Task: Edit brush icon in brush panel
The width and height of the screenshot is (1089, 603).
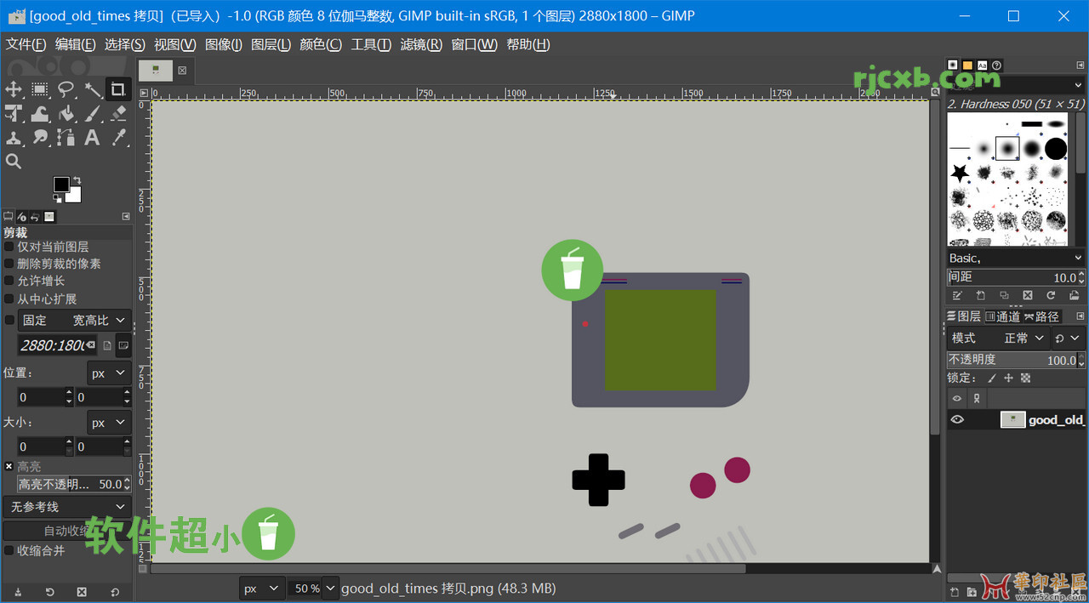Action: point(957,295)
